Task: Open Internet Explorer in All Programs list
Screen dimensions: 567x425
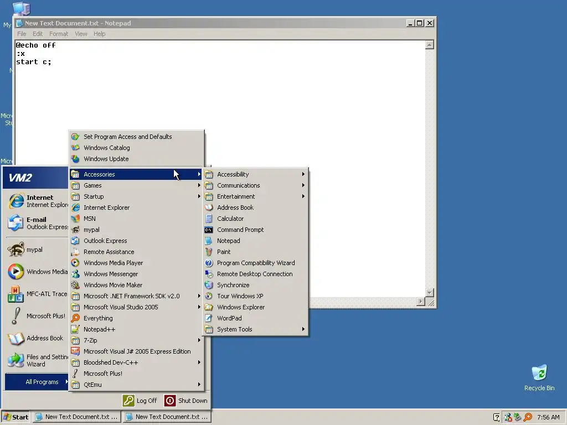Action: pos(137,208)
